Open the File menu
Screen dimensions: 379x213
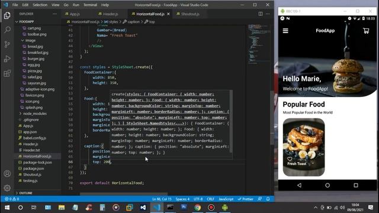(15, 5)
